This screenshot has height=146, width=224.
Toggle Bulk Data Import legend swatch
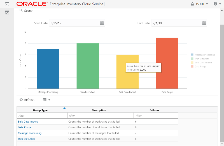pyautogui.click(x=192, y=63)
